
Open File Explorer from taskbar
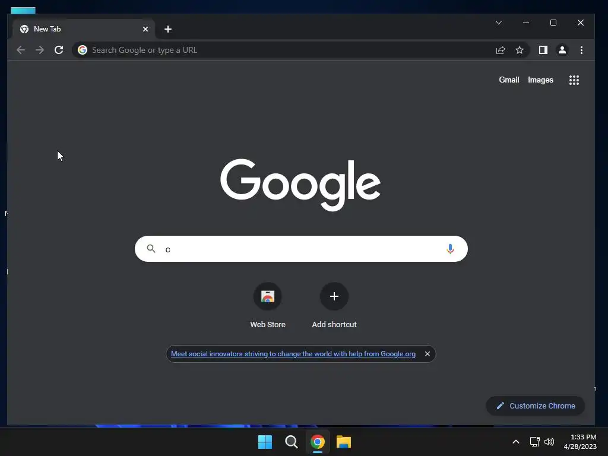coord(344,442)
